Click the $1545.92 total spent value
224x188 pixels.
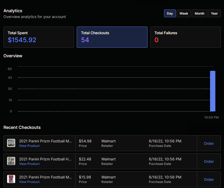[x=22, y=40]
